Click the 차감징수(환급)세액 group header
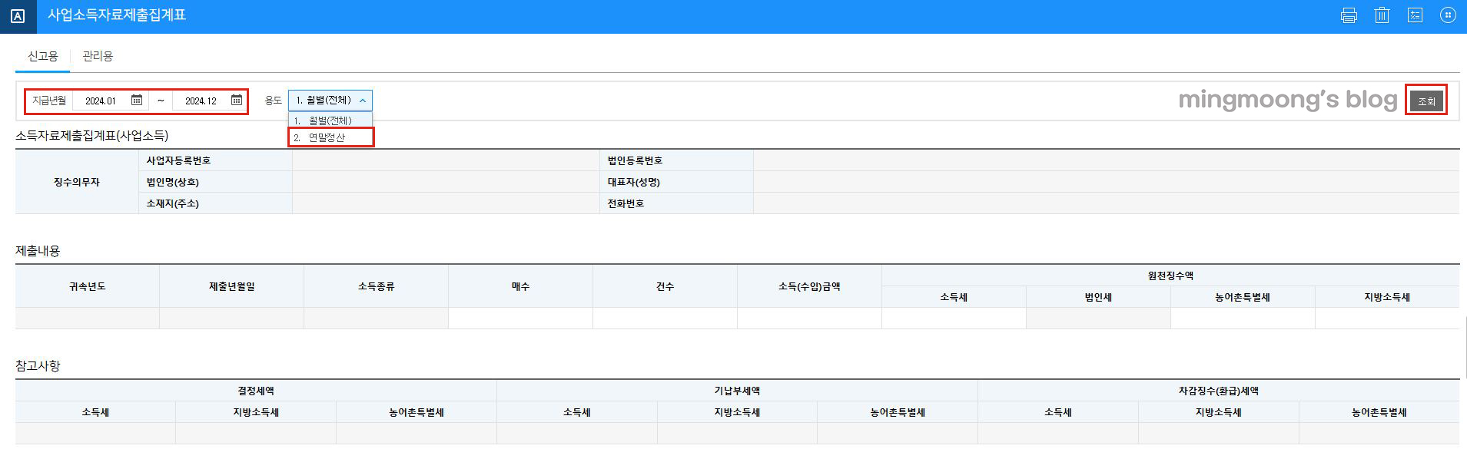Screen dimensions: 1467x472 tap(1219, 391)
